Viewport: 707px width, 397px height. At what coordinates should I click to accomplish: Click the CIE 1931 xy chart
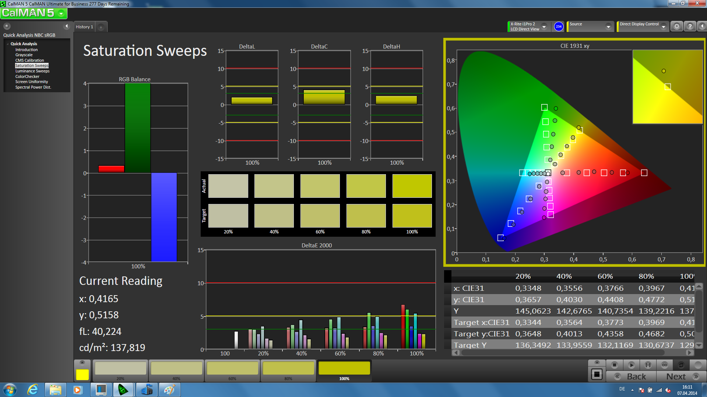click(574, 152)
